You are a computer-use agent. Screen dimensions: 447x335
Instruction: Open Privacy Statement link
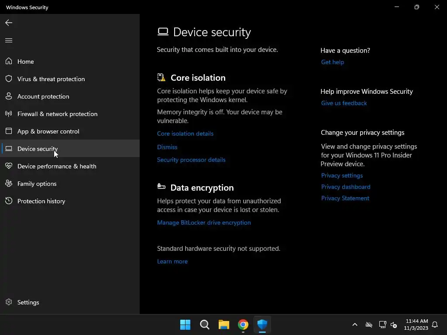coord(345,198)
